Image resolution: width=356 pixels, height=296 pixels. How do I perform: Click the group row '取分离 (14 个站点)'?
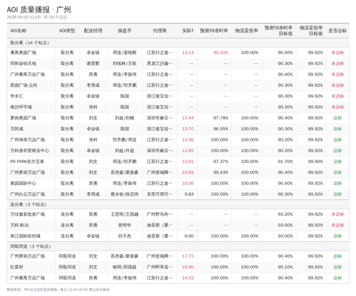pyautogui.click(x=178, y=43)
